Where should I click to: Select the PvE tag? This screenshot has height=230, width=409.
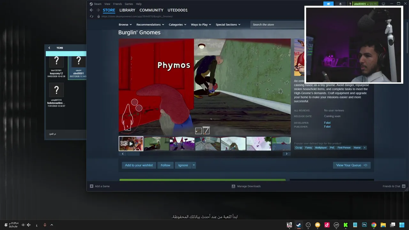332,148
